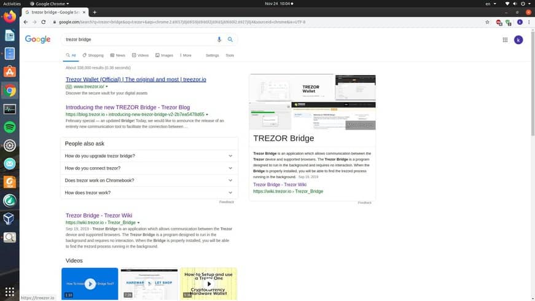This screenshot has height=301, width=535.
Task: Click Feedback under People also ask
Action: click(227, 202)
